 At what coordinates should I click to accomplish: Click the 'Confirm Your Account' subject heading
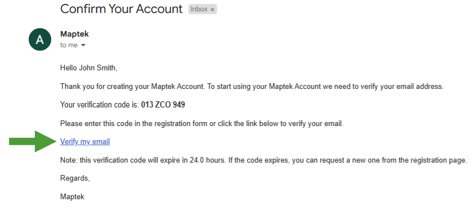(x=121, y=9)
